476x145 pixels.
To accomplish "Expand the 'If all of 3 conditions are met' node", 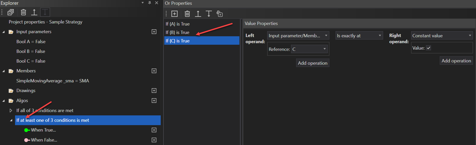I will 11,110.
